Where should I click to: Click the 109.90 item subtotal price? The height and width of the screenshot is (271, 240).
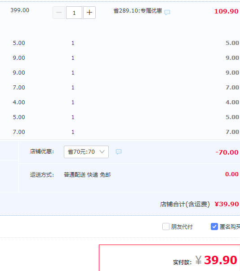tap(227, 11)
